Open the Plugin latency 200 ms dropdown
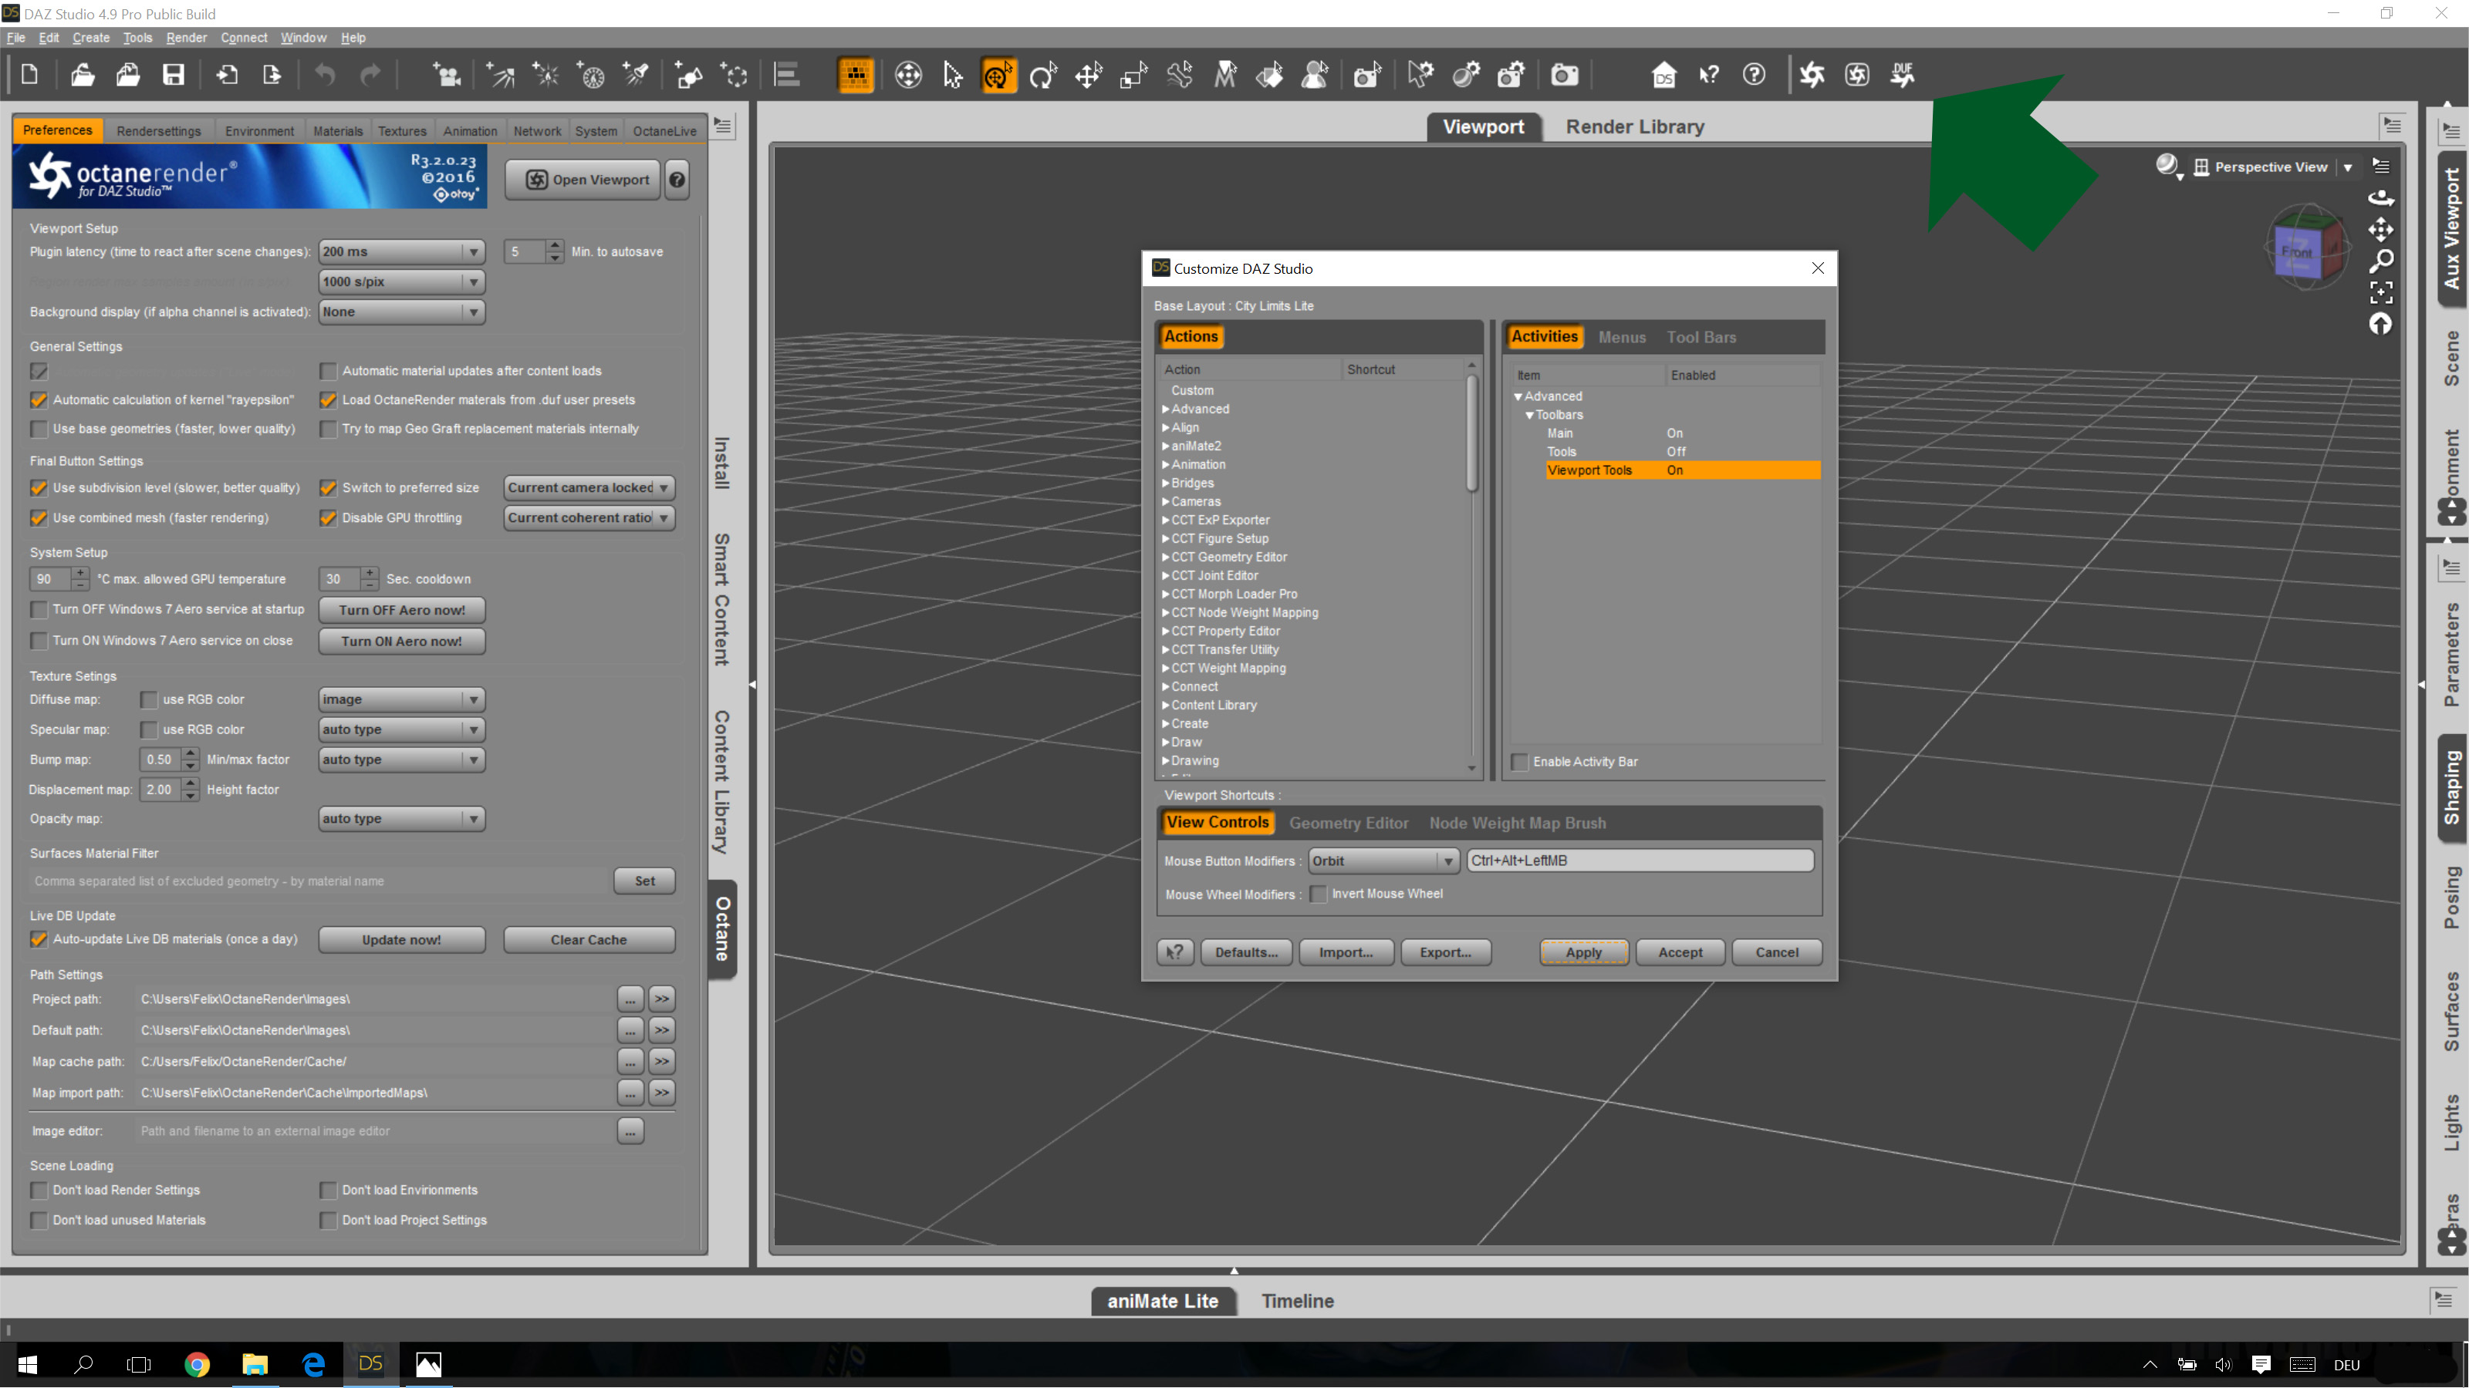This screenshot has width=2469, height=1388. pos(400,252)
